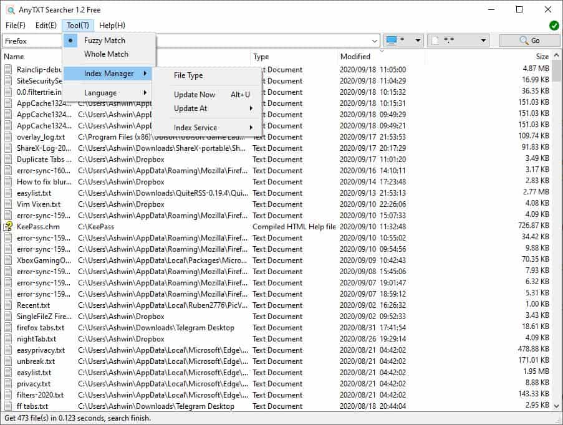
Task: Click file icon beside Vim Vixen.txt
Action: 8,204
